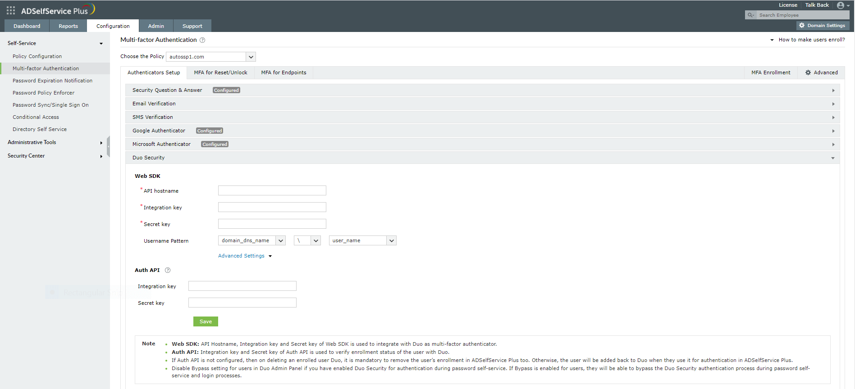Click the Search Employee magnifier icon
The height and width of the screenshot is (389, 855).
pyautogui.click(x=750, y=15)
